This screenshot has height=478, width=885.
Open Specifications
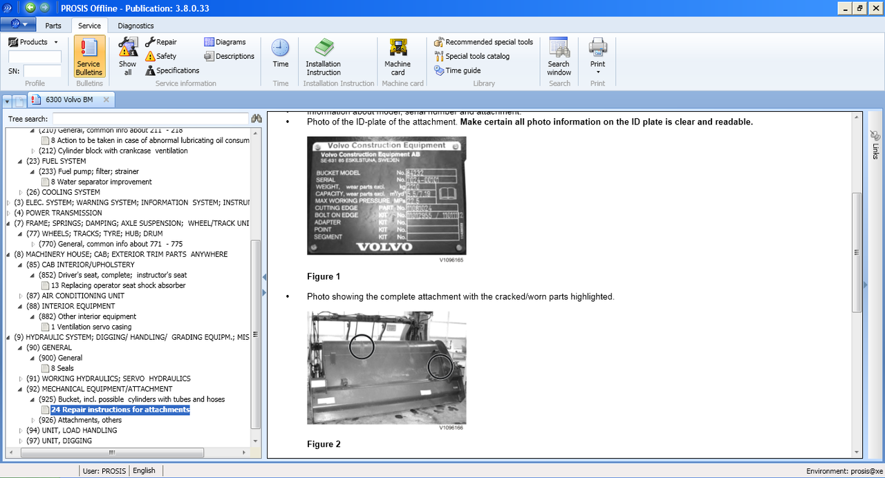[172, 70]
